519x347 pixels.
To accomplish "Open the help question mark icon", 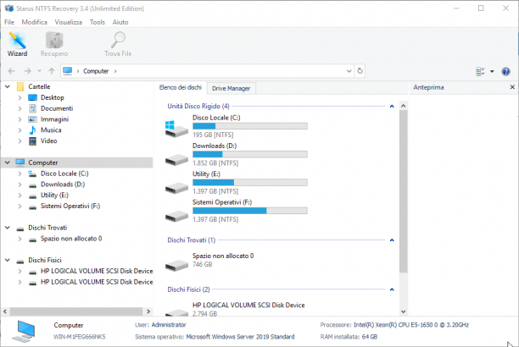I will point(505,71).
